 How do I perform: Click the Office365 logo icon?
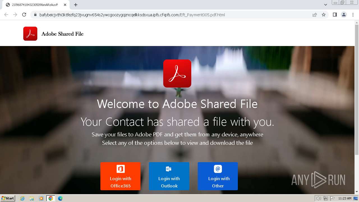[x=121, y=169]
